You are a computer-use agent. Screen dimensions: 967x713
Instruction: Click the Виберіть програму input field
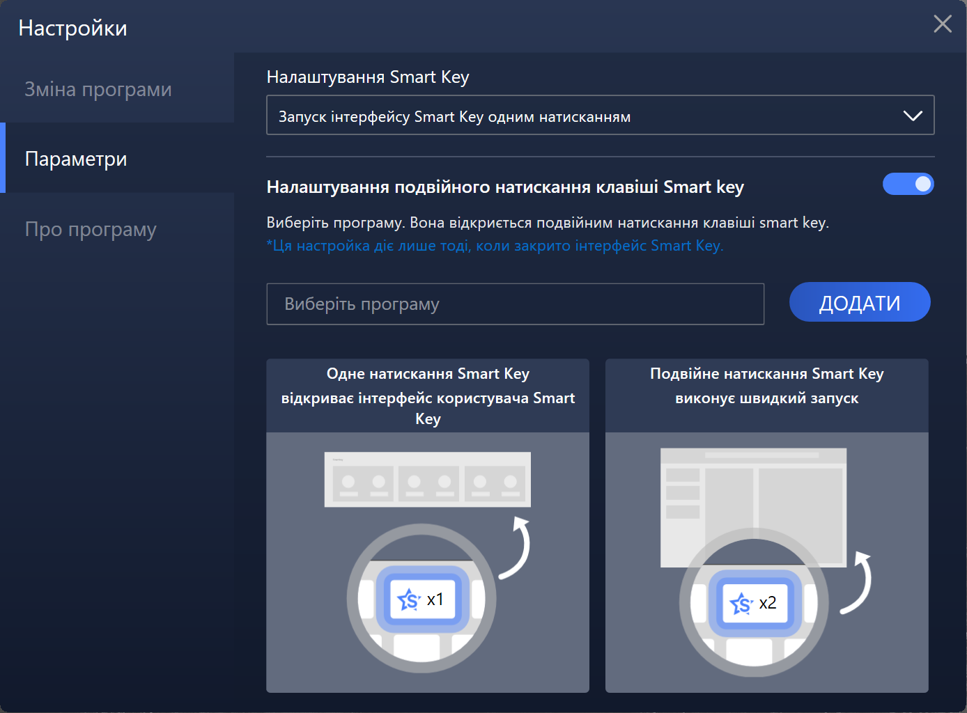[x=516, y=304]
